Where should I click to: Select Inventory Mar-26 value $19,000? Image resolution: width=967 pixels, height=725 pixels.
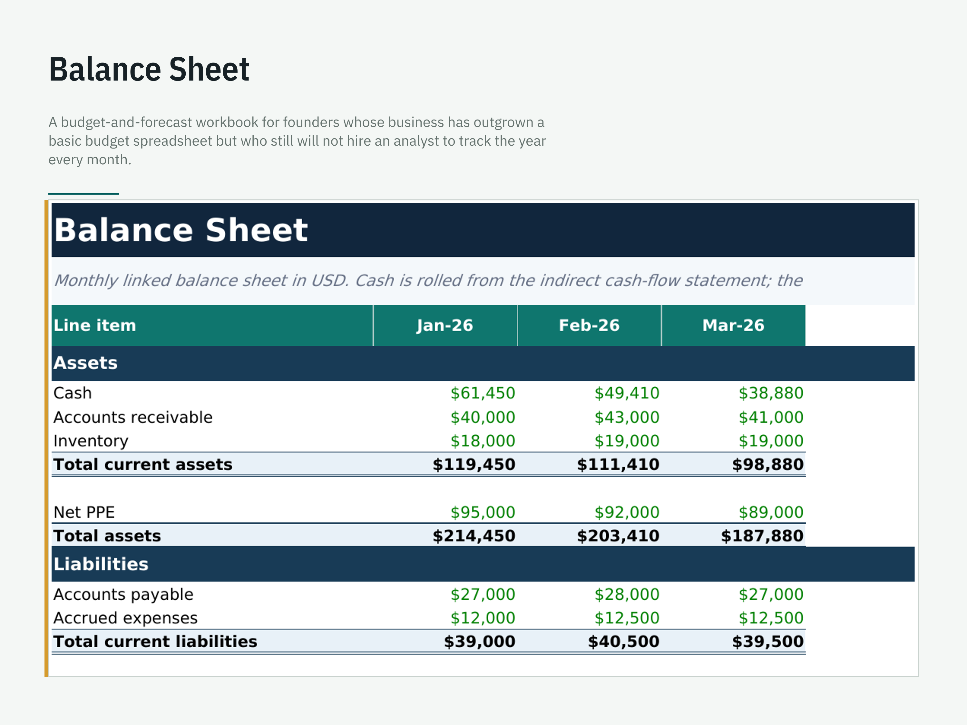771,441
